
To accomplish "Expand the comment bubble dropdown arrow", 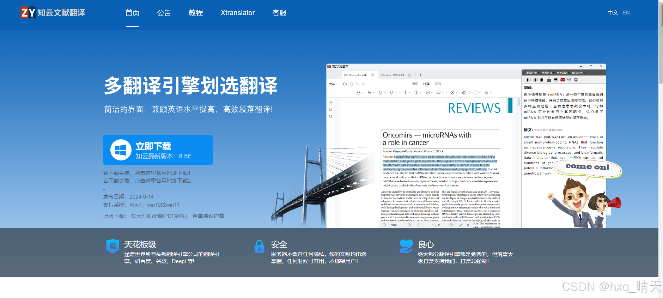I will pyautogui.click(x=443, y=93).
